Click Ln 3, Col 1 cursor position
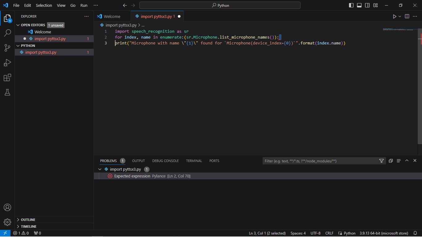Viewport: 422px width, 237px height. (267, 233)
